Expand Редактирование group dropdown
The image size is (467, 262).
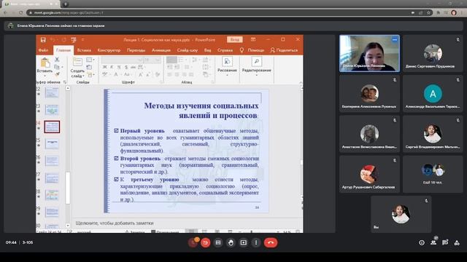tap(256, 75)
